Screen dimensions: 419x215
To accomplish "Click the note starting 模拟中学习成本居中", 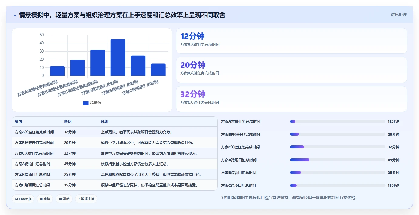I will coord(147,143).
